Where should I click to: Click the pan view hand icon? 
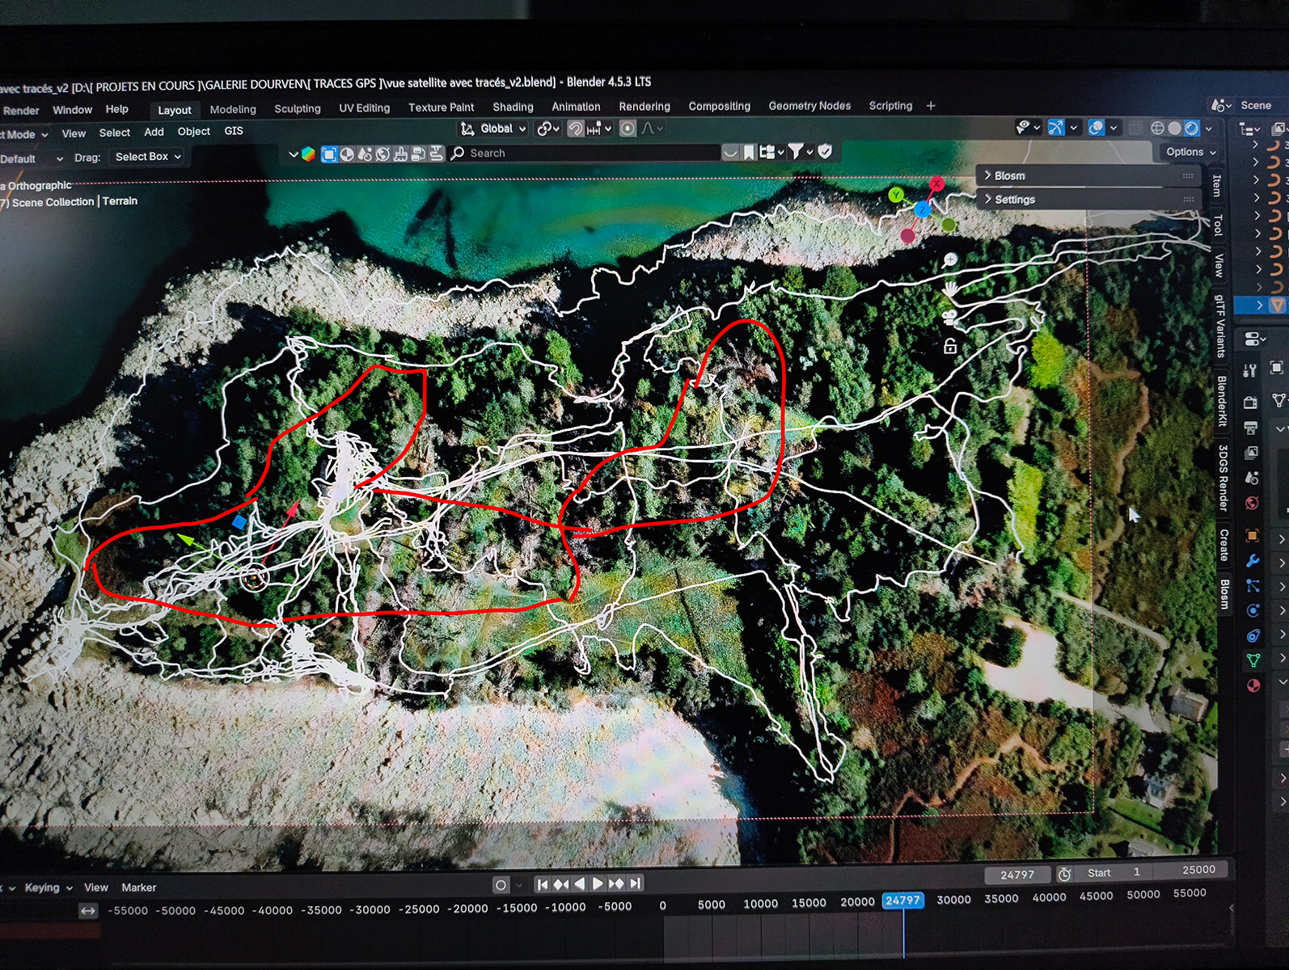point(950,289)
